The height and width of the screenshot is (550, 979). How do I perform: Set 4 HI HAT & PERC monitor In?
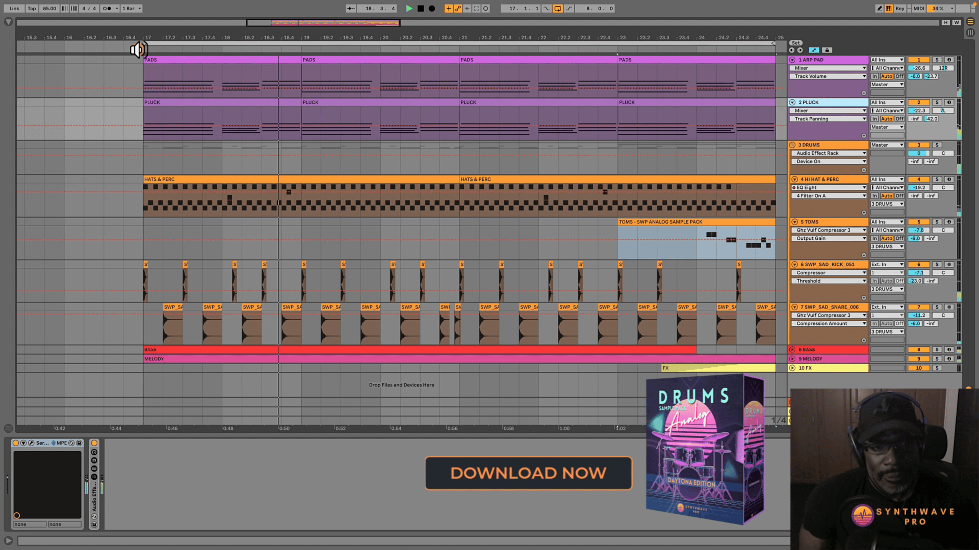(874, 196)
